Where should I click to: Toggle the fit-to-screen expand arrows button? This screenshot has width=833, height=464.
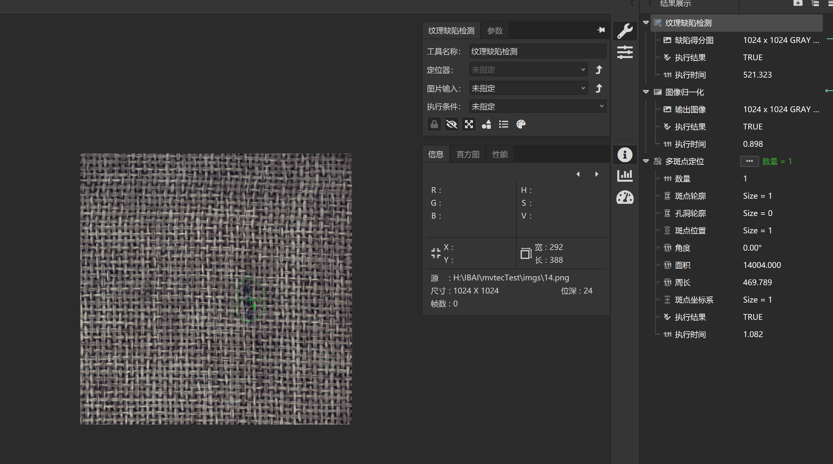(x=469, y=124)
